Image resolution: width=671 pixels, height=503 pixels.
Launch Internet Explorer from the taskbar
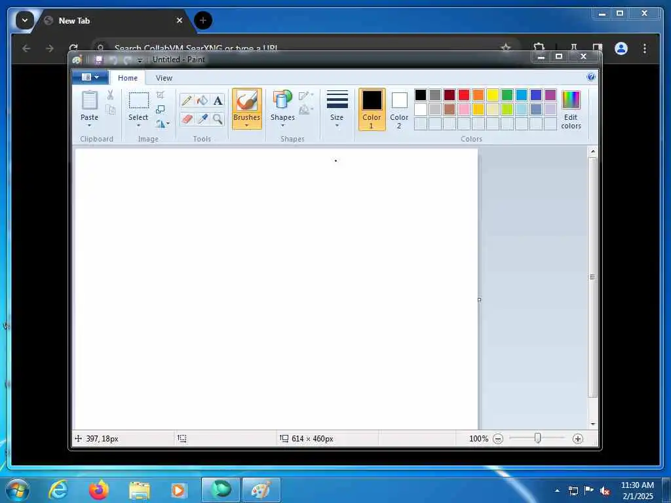point(58,490)
